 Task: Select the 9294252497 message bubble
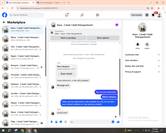tap(62, 113)
